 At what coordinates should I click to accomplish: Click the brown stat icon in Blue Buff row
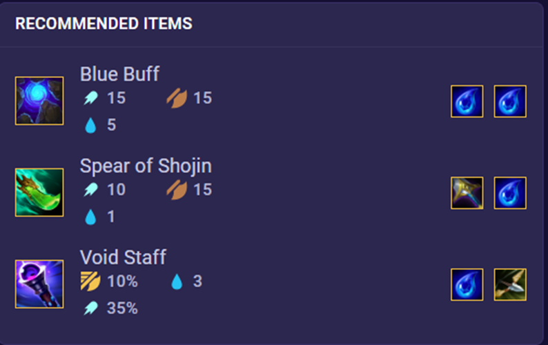point(177,99)
